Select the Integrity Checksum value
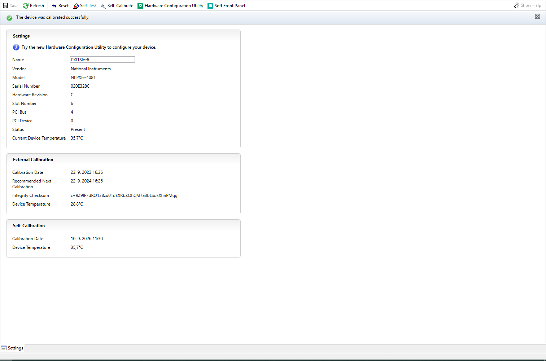Image resolution: width=546 pixels, height=361 pixels. 124,195
